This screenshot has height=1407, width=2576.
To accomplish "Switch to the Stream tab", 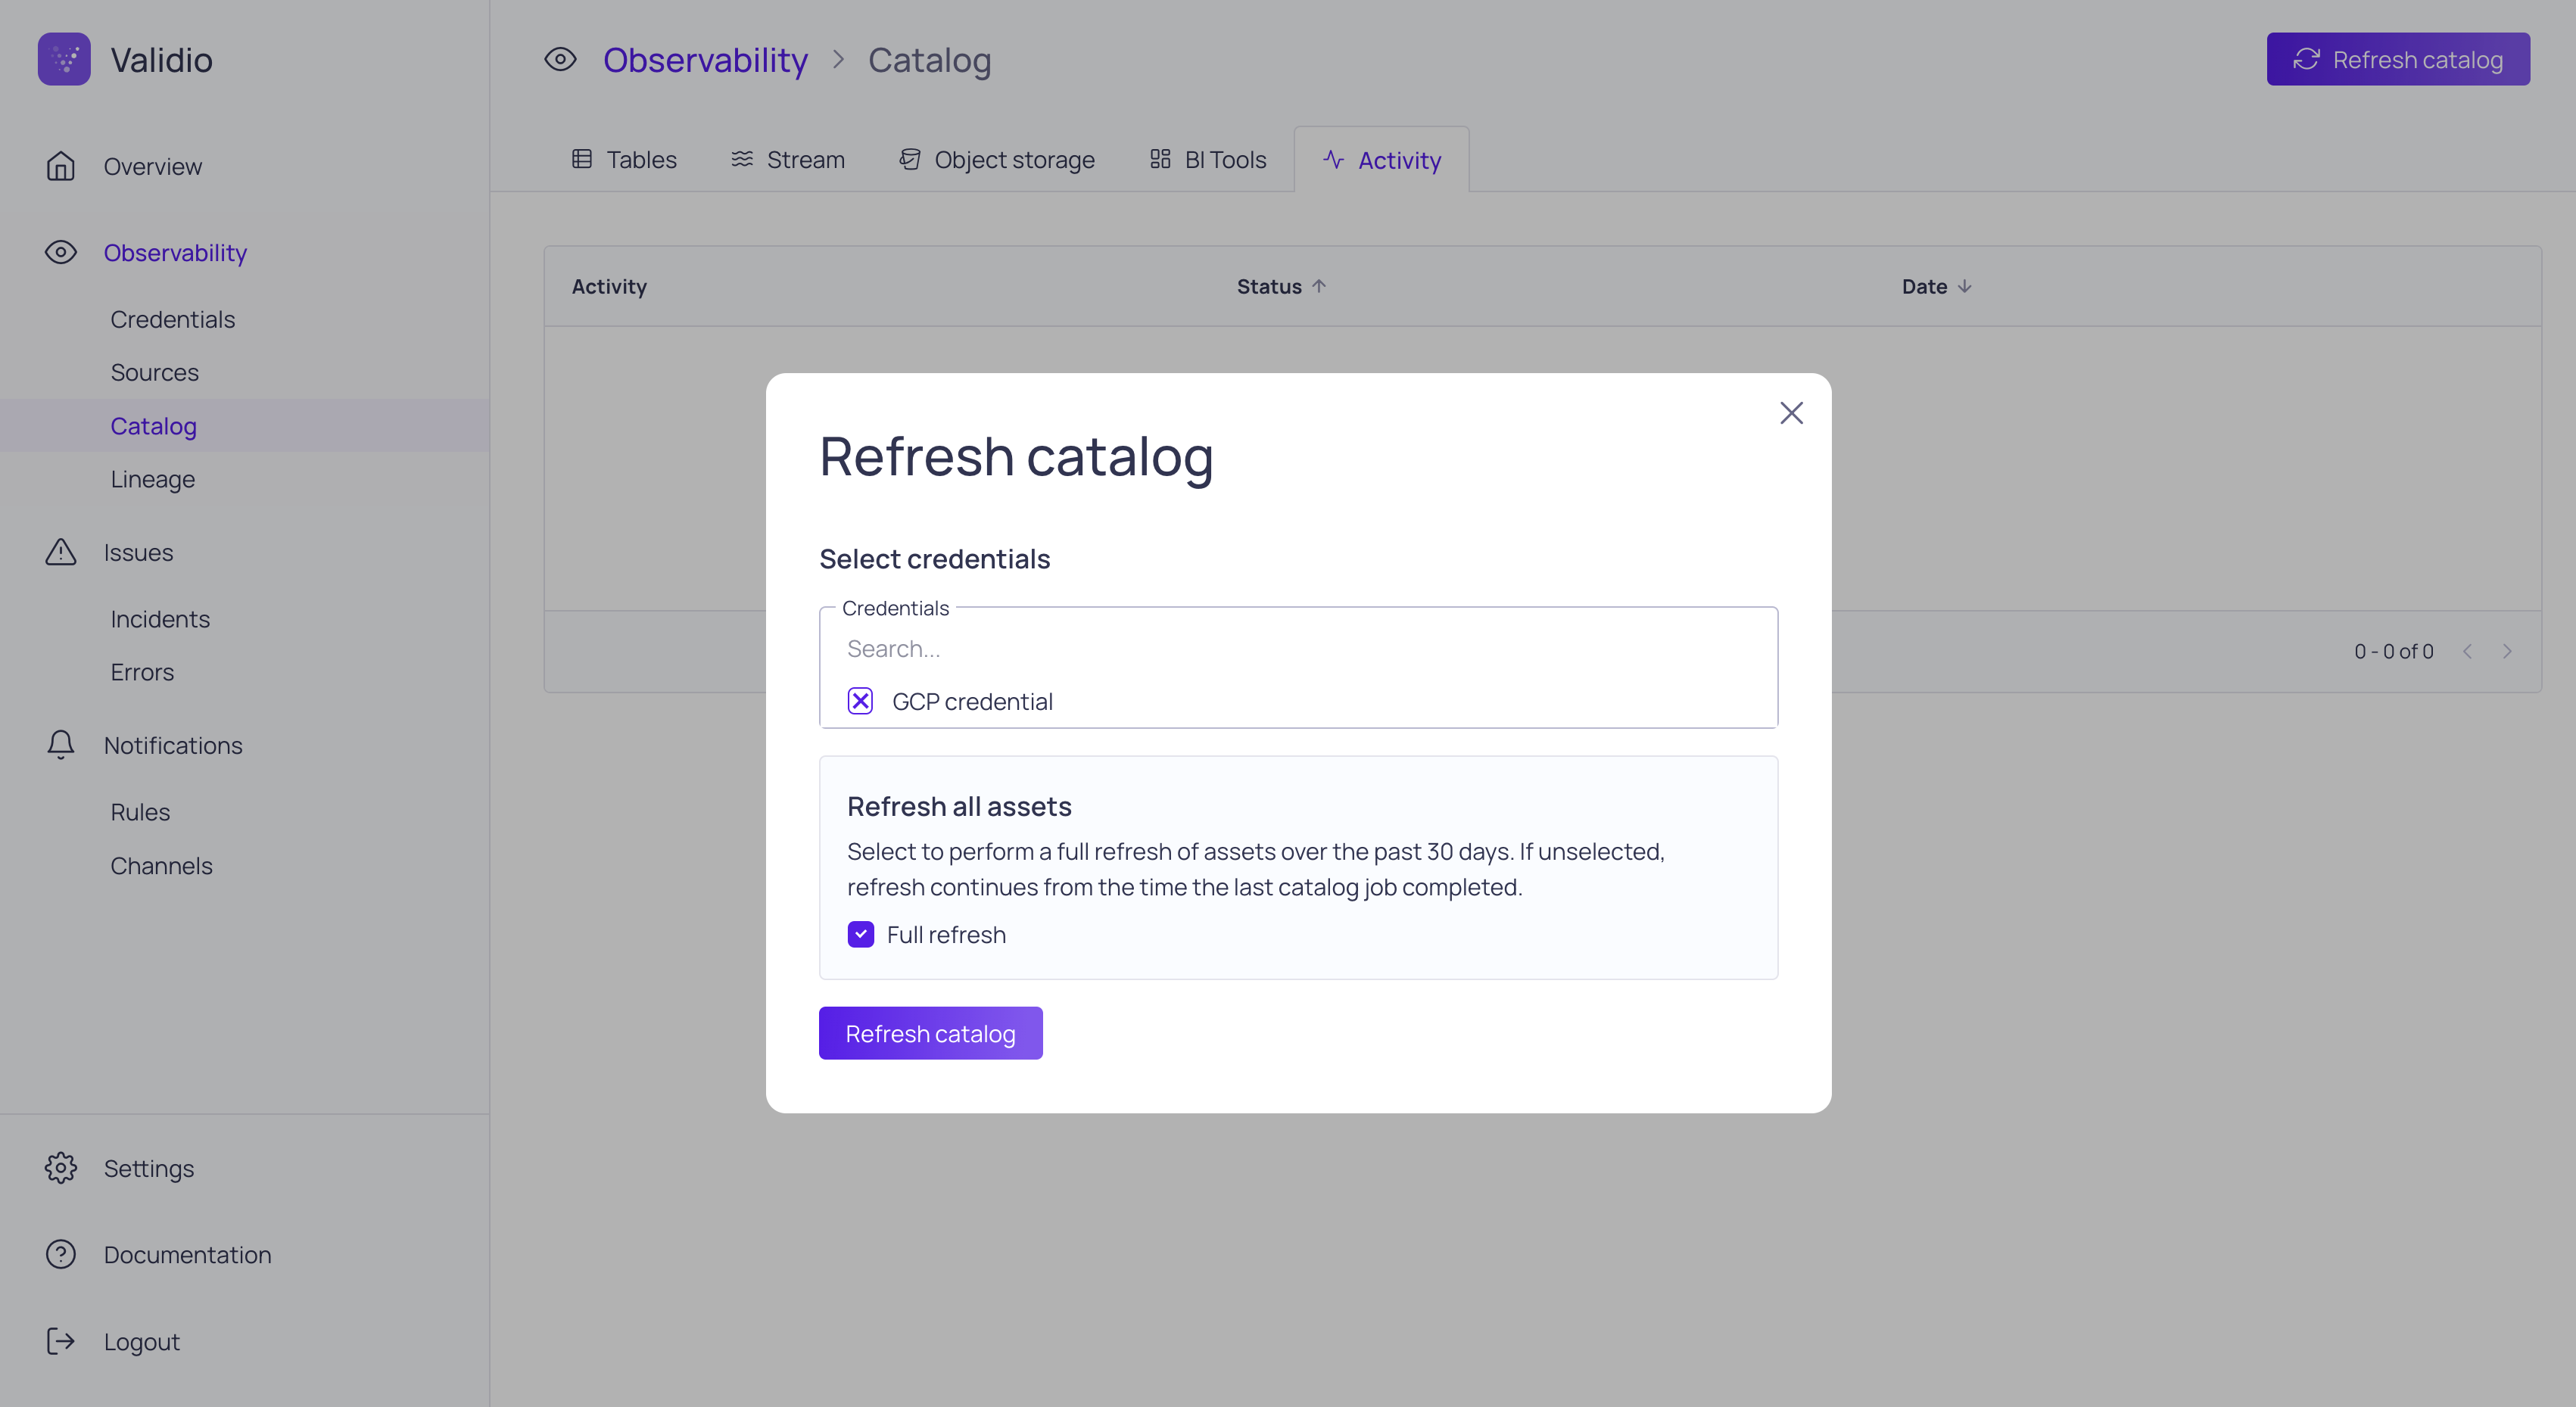I will click(x=788, y=159).
